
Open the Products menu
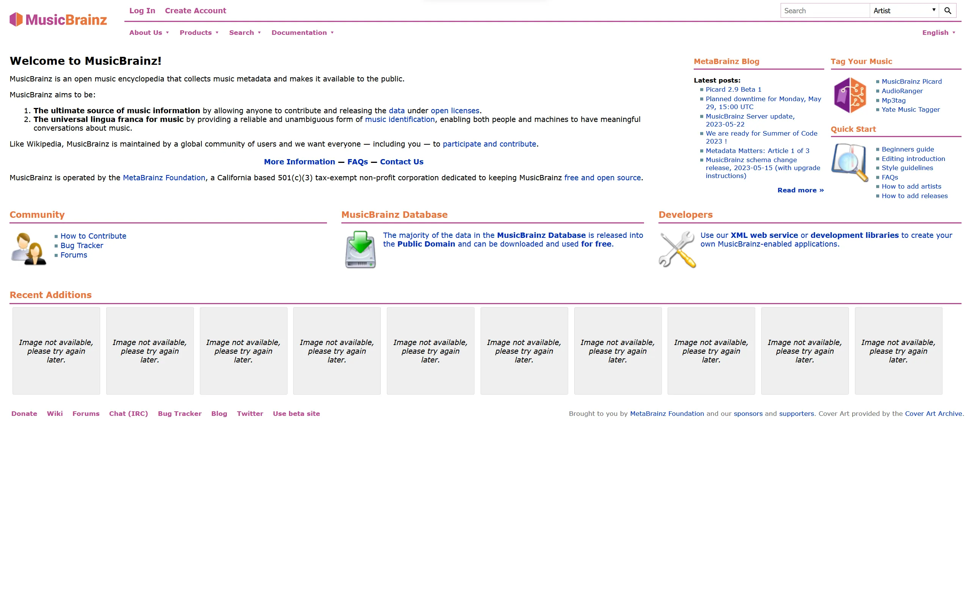coord(199,33)
